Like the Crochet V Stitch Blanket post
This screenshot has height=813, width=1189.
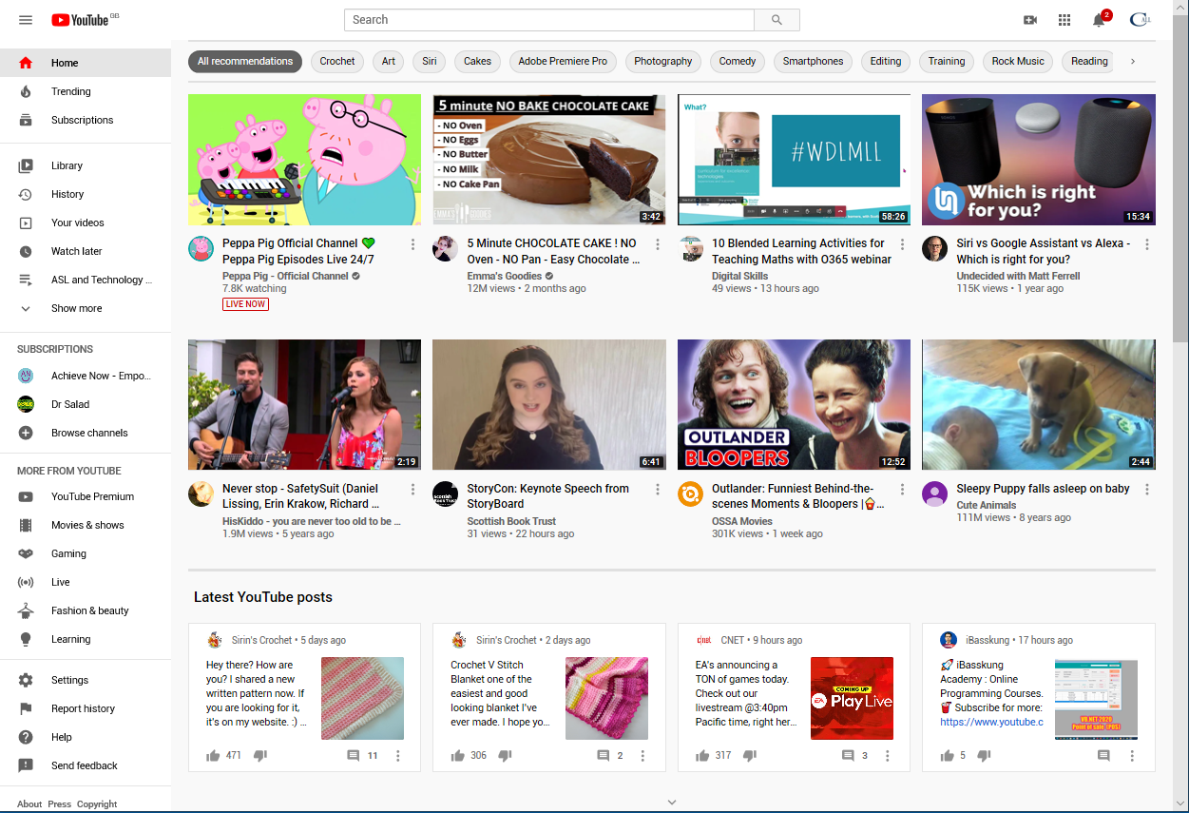point(457,755)
